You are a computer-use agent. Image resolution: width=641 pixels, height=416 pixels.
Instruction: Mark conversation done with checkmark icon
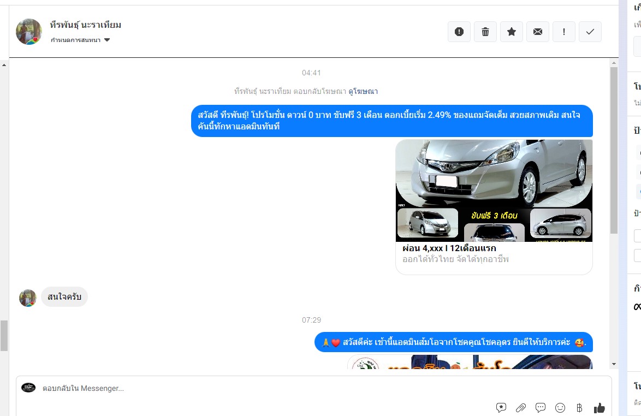(590, 32)
